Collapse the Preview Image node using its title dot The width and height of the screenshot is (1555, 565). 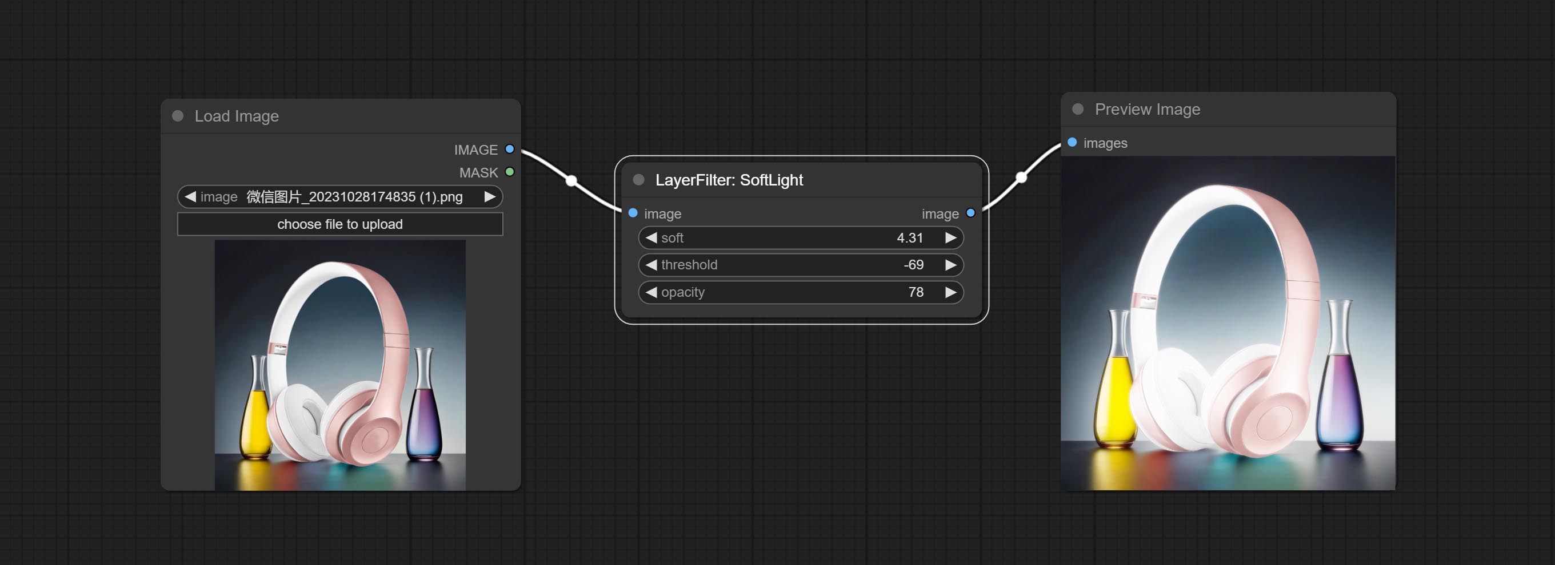click(x=1077, y=109)
